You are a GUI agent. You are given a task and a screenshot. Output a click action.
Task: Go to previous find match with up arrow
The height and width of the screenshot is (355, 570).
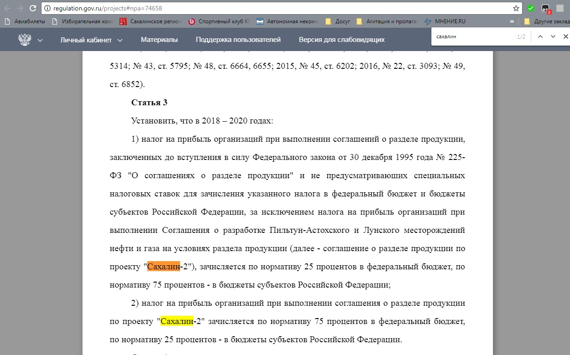point(540,37)
